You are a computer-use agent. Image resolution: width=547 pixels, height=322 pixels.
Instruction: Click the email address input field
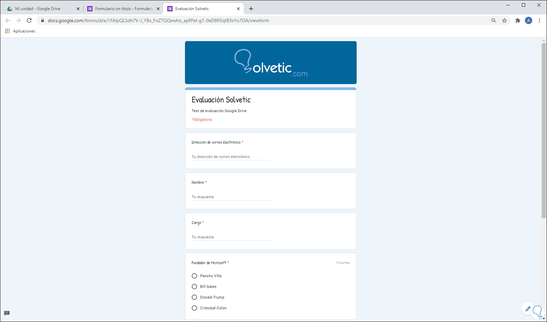tap(231, 157)
